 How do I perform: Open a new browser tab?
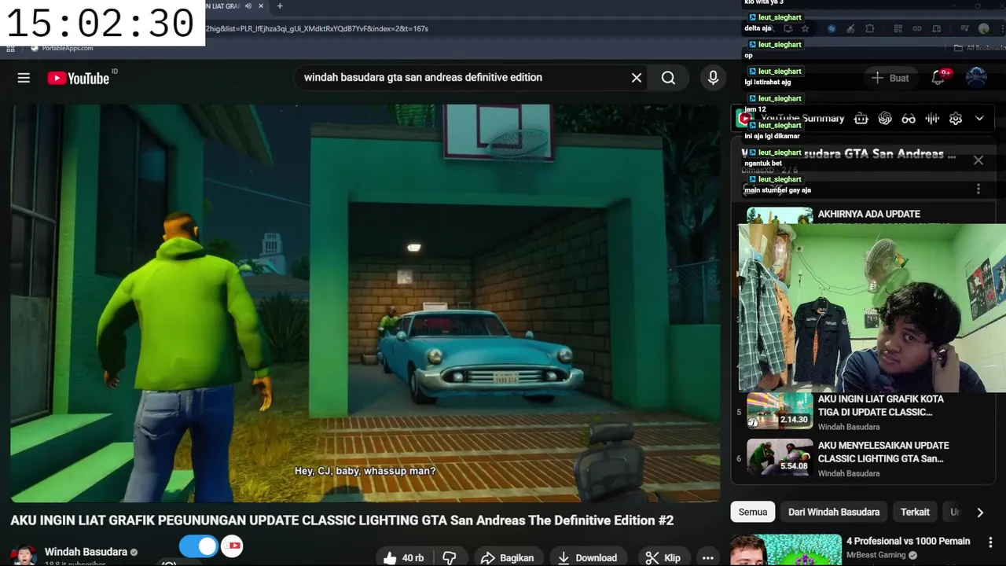[x=280, y=6]
